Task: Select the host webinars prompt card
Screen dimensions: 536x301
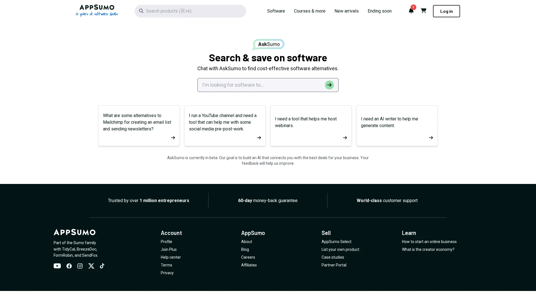Action: [311, 126]
